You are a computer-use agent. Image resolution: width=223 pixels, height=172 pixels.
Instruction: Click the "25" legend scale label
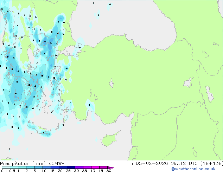click(68, 171)
